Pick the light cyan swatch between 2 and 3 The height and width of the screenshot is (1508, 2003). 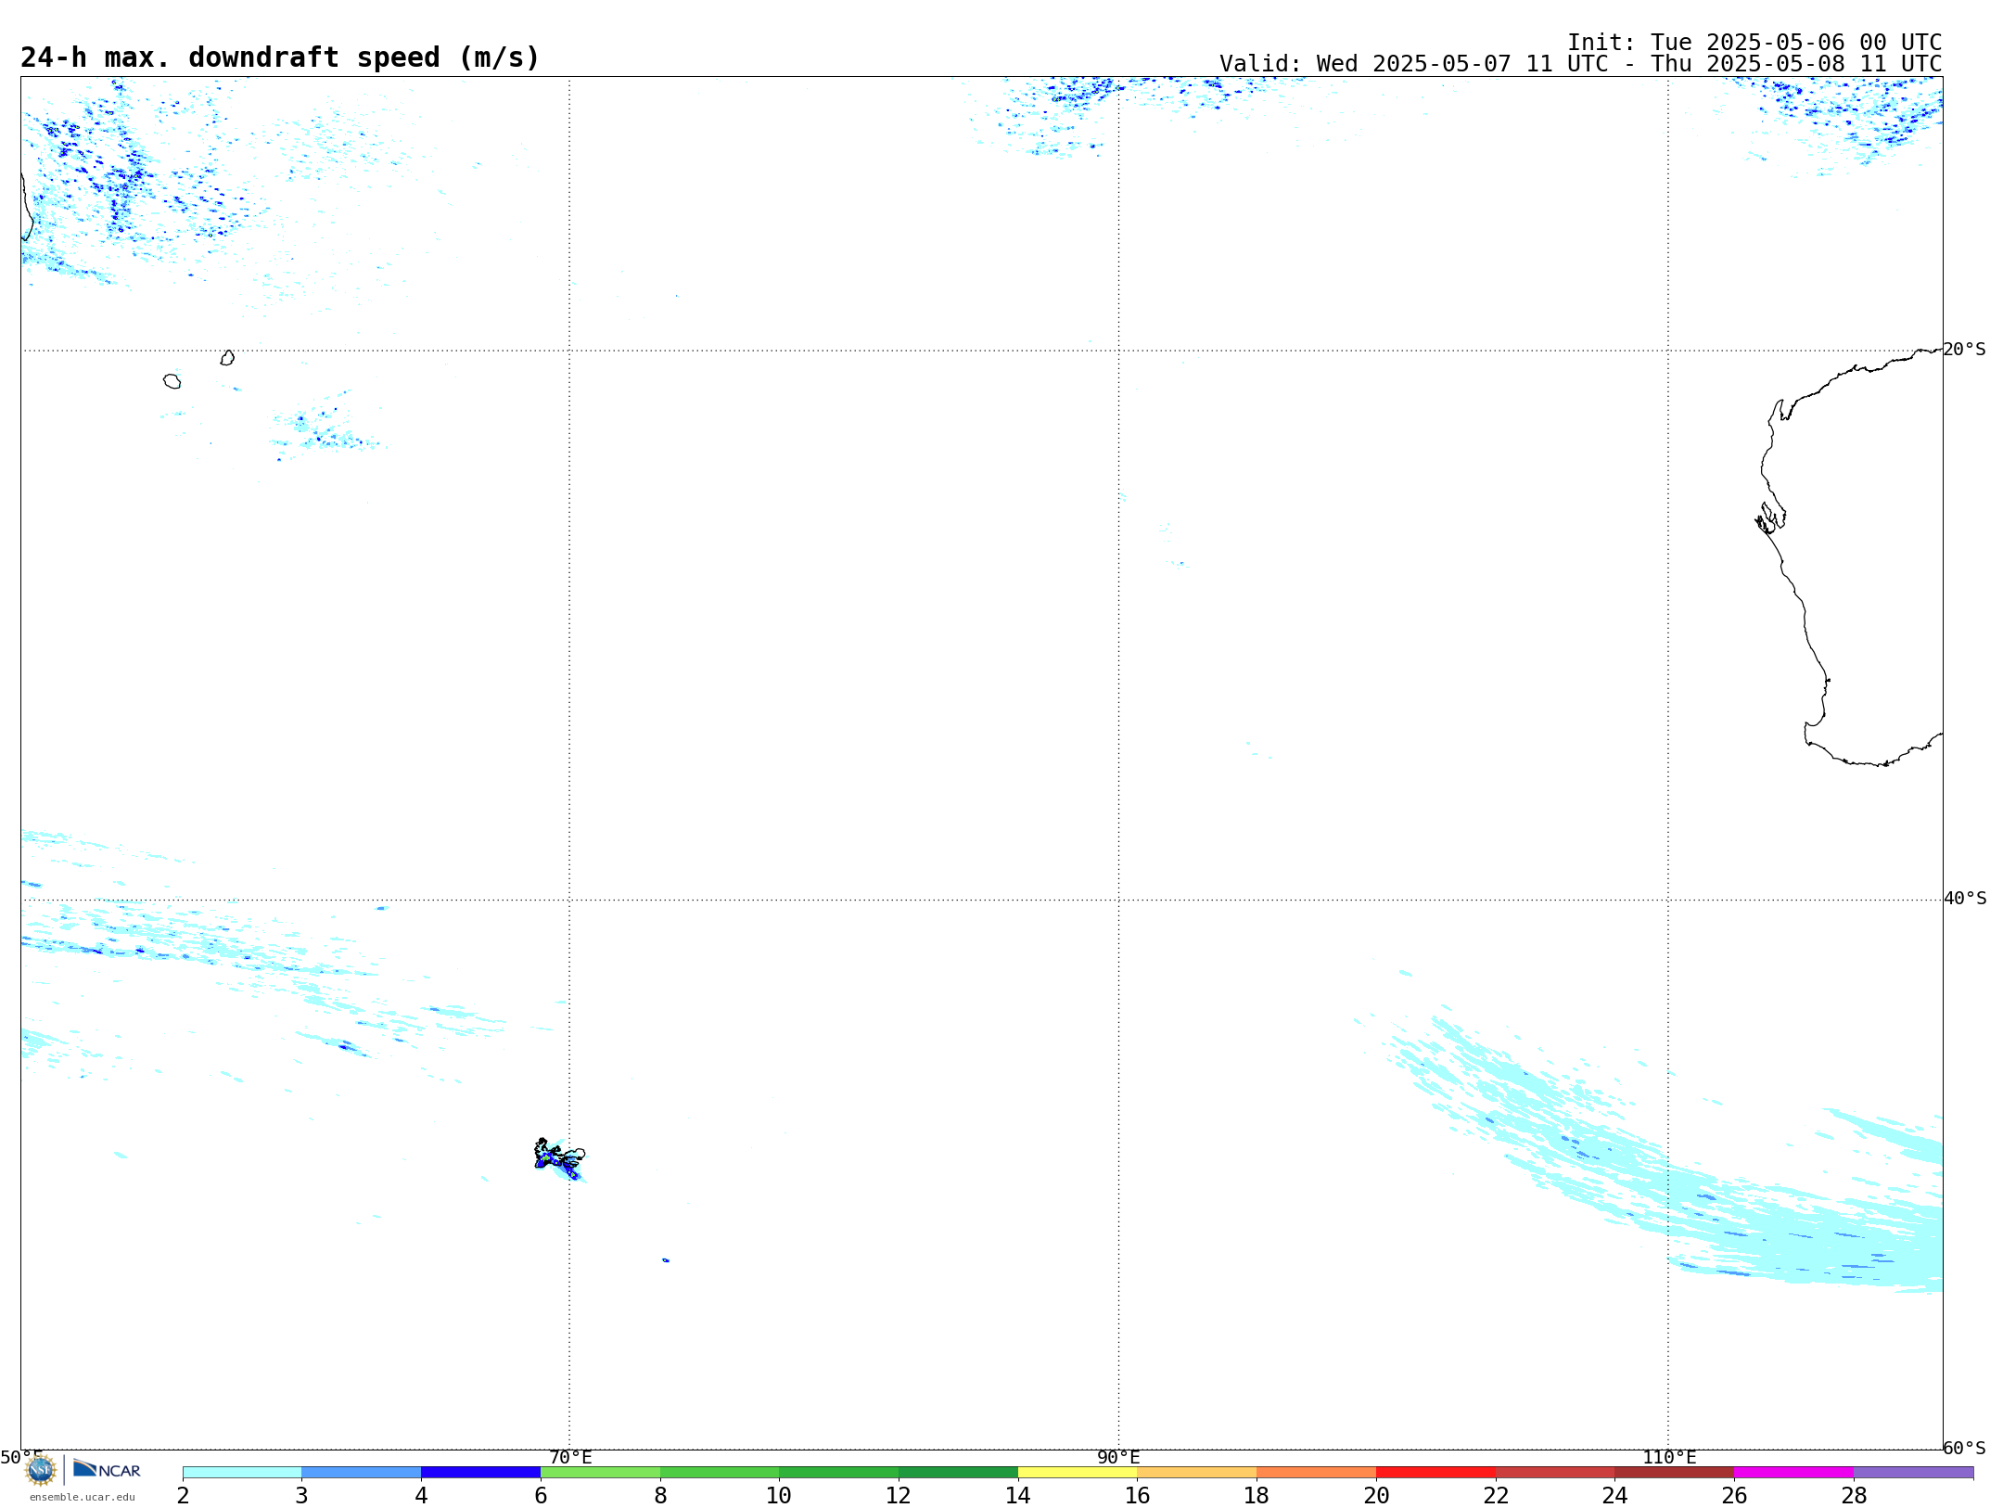click(x=242, y=1473)
